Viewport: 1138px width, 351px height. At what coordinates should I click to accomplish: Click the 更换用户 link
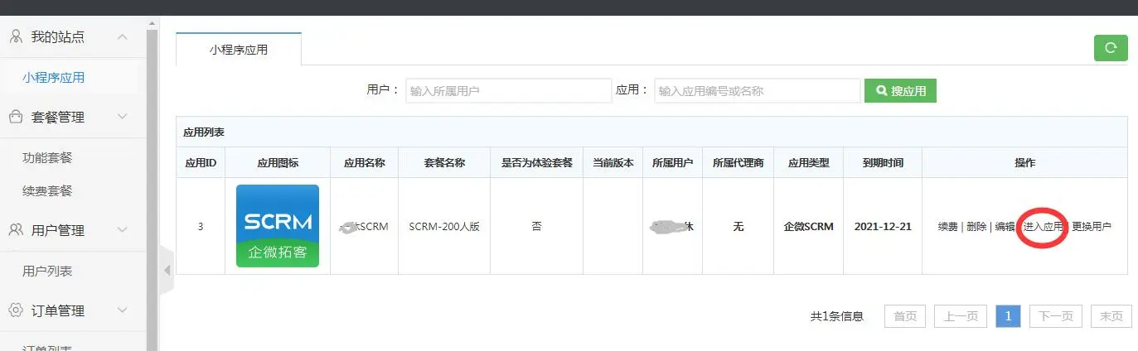pyautogui.click(x=1092, y=226)
